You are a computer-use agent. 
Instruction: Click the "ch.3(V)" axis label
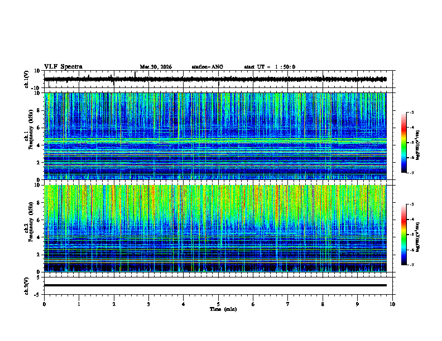pyautogui.click(x=27, y=286)
